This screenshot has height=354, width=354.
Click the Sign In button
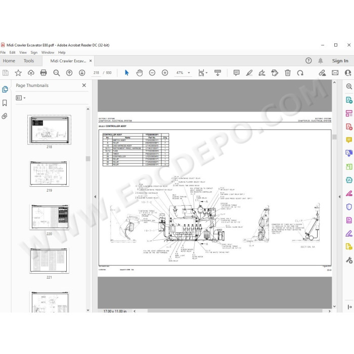(340, 61)
